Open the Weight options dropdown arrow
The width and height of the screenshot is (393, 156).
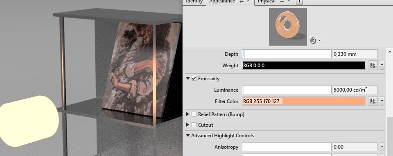pyautogui.click(x=382, y=66)
